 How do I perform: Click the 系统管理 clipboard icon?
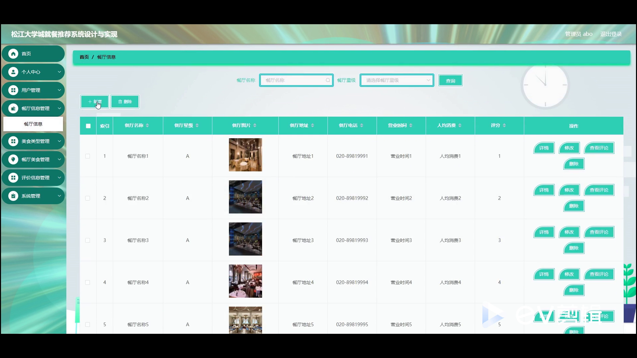(13, 196)
